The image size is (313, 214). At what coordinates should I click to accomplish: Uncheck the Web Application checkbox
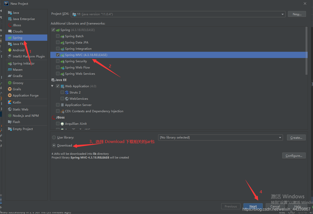pos(58,86)
